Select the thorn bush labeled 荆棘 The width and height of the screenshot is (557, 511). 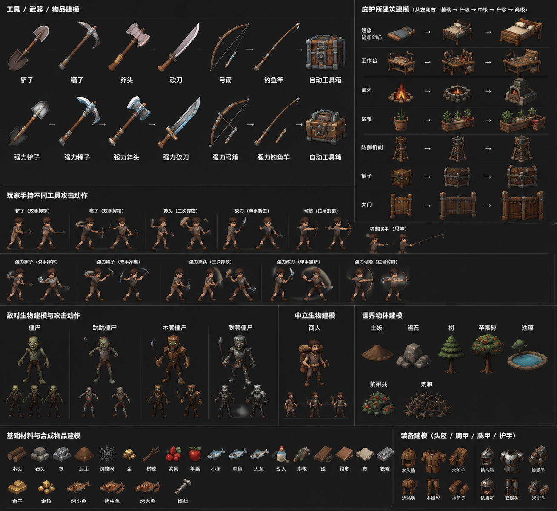pos(427,404)
